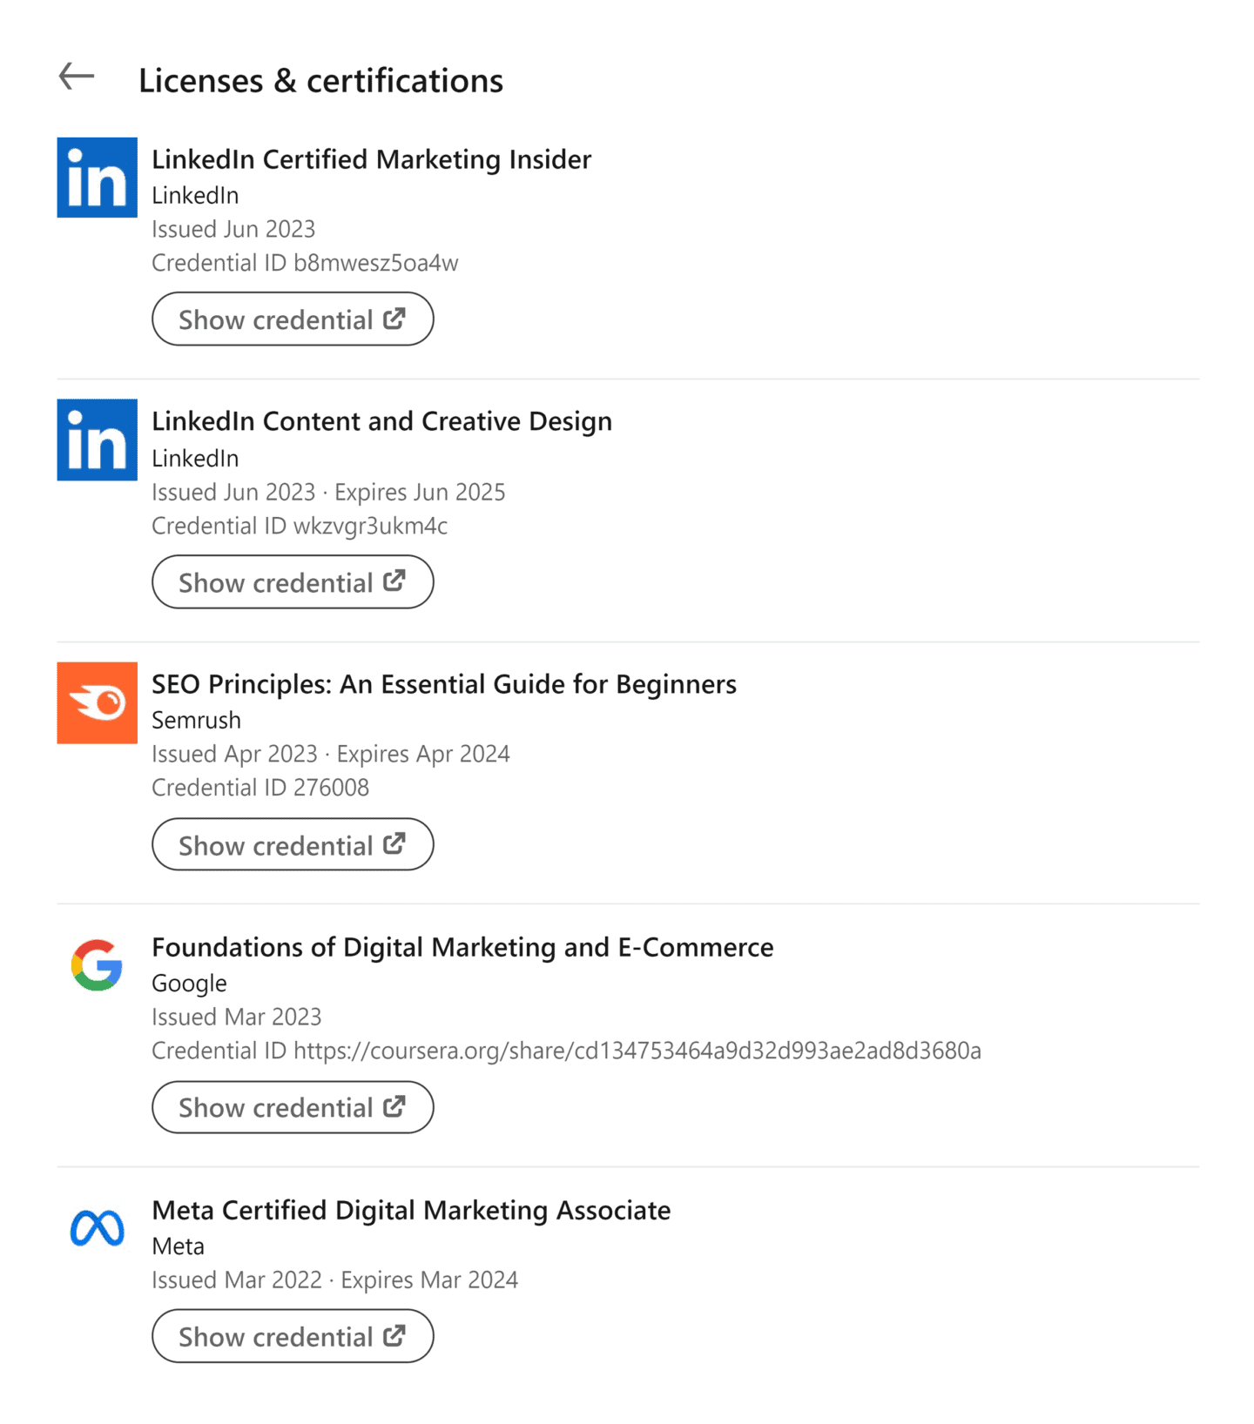The image size is (1254, 1424).
Task: Select the SEO Principles certification title
Action: (x=444, y=684)
